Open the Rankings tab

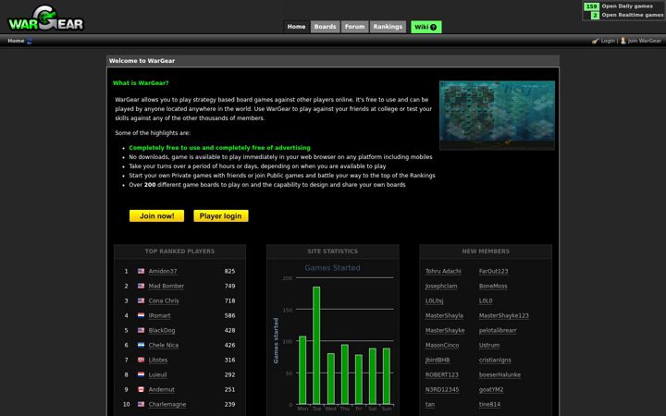point(388,27)
